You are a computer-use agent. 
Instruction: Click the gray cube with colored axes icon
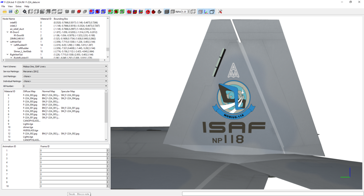[141, 12]
